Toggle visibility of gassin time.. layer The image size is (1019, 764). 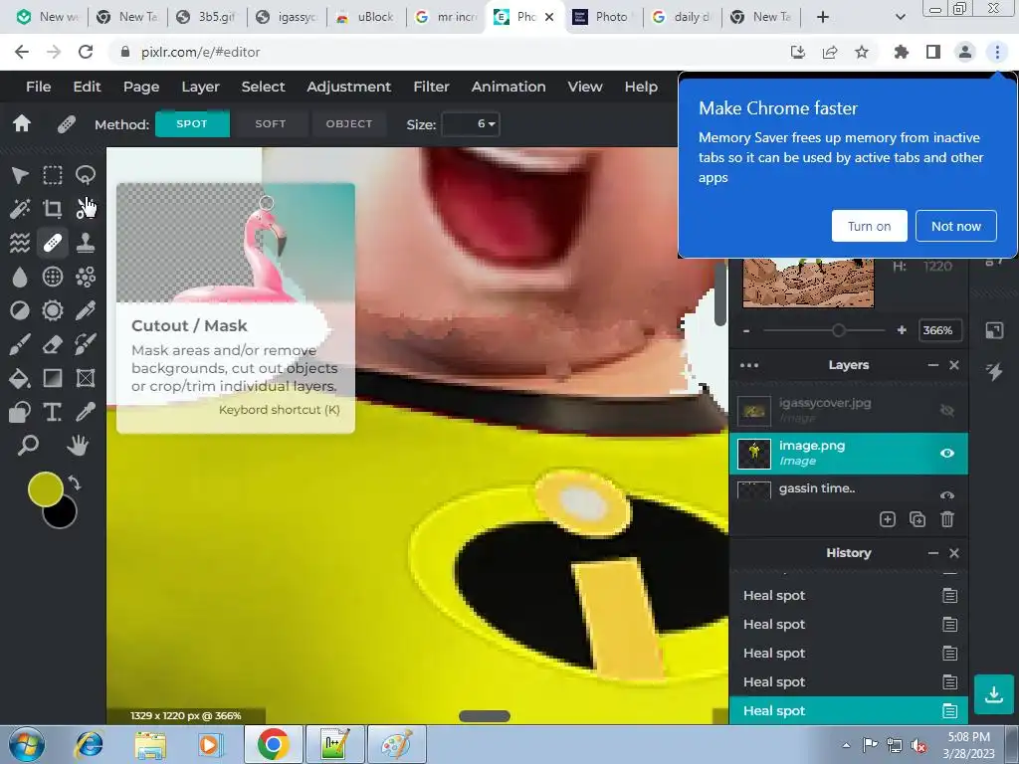[947, 495]
